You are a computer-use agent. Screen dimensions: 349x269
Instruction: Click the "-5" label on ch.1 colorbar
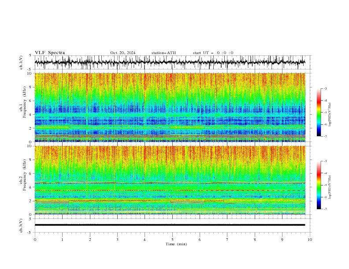325,113
